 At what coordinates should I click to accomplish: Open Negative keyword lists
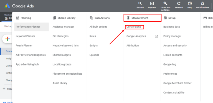pos(66,46)
